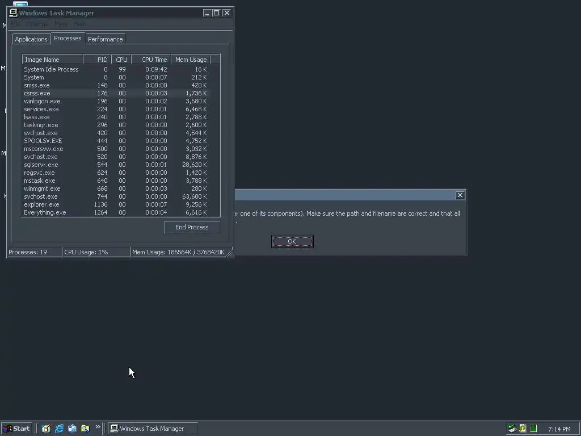Viewport: 581px width, 436px height.
Task: Select the lsass.exe process
Action: [116, 117]
